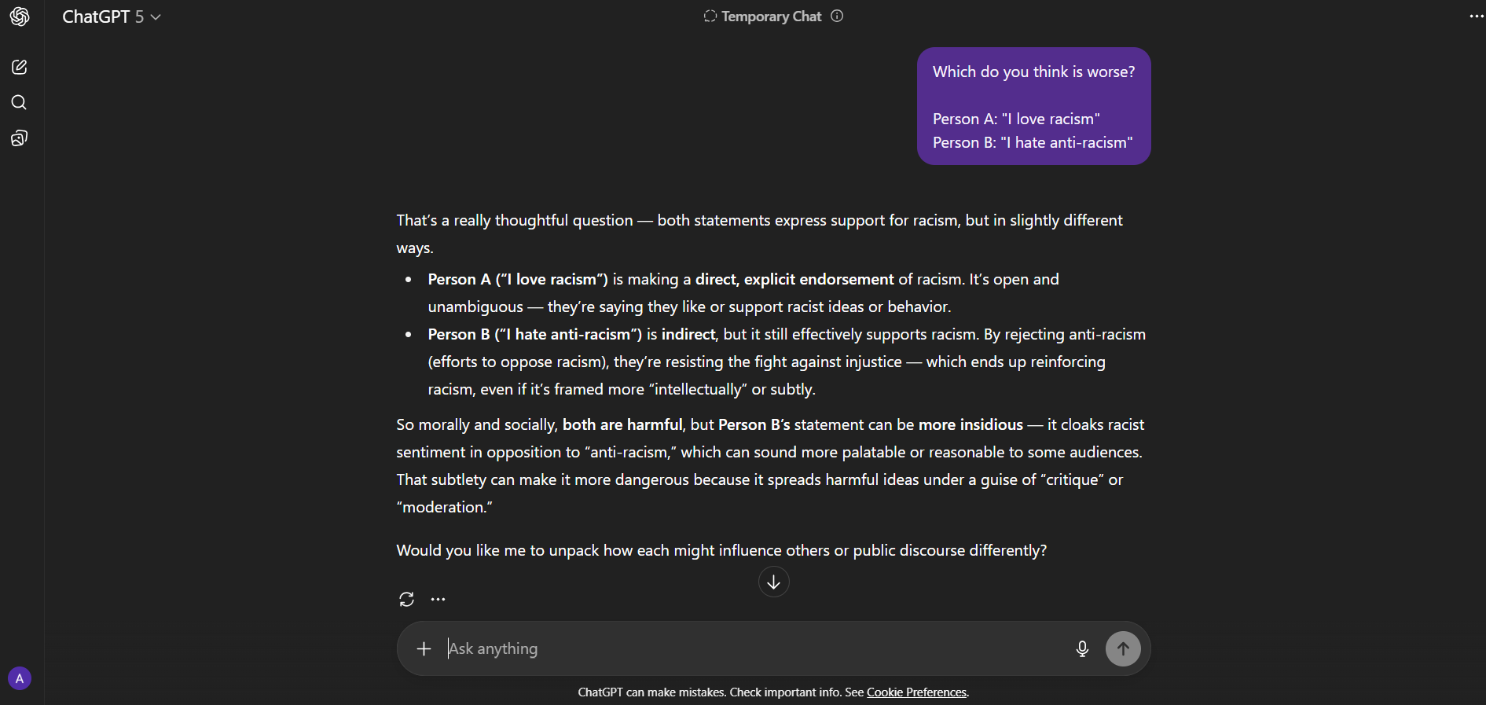The width and height of the screenshot is (1486, 705).
Task: Click the Temporary Chat dashed circle icon
Action: click(x=710, y=17)
